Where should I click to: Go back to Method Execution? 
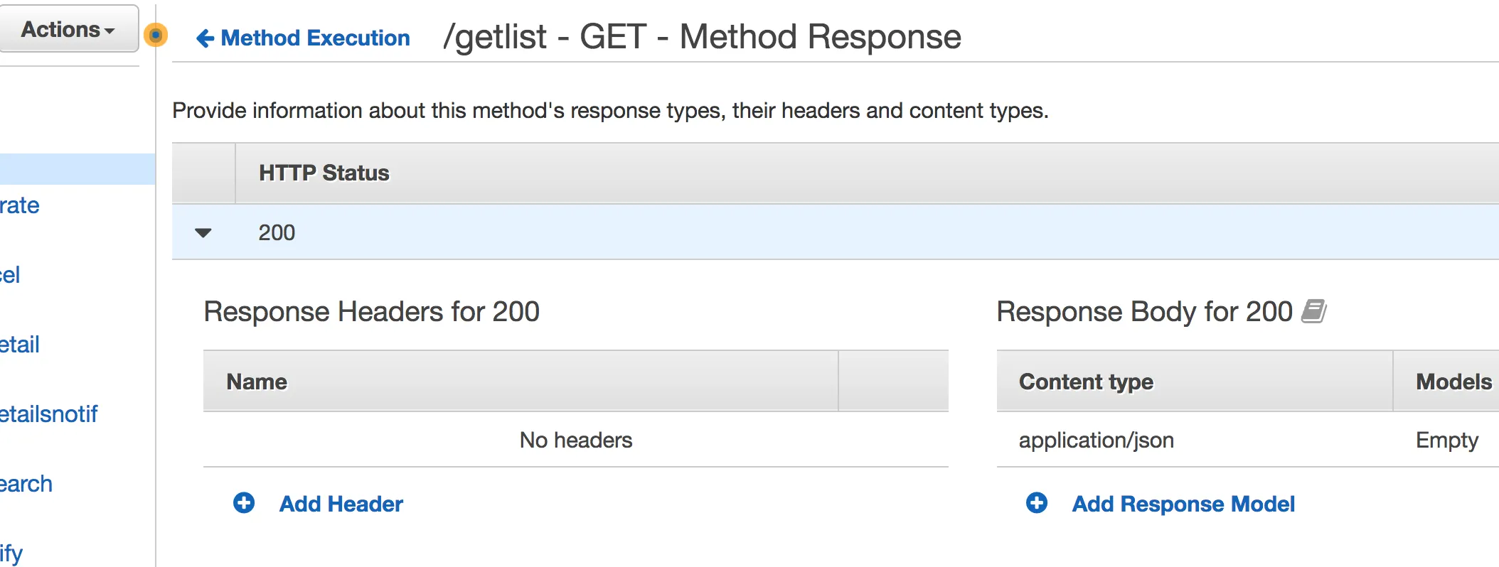[x=315, y=38]
